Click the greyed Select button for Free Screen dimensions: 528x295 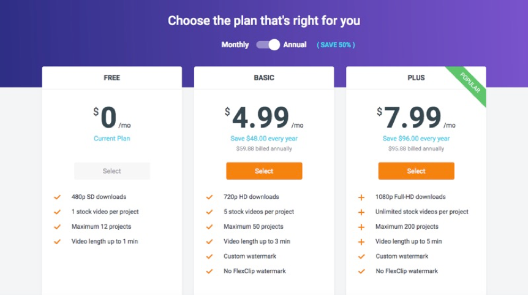click(112, 171)
